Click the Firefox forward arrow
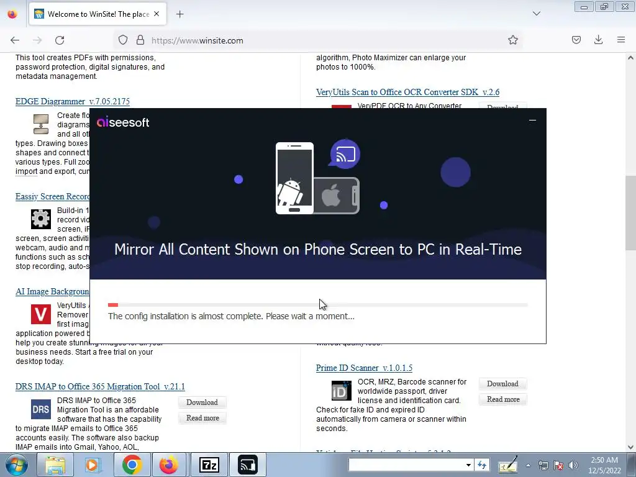Image resolution: width=636 pixels, height=477 pixels. click(x=37, y=40)
